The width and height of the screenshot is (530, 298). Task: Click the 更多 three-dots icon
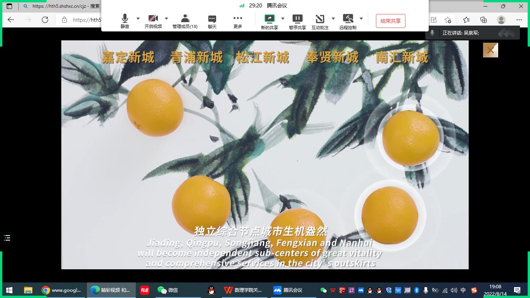[238, 21]
